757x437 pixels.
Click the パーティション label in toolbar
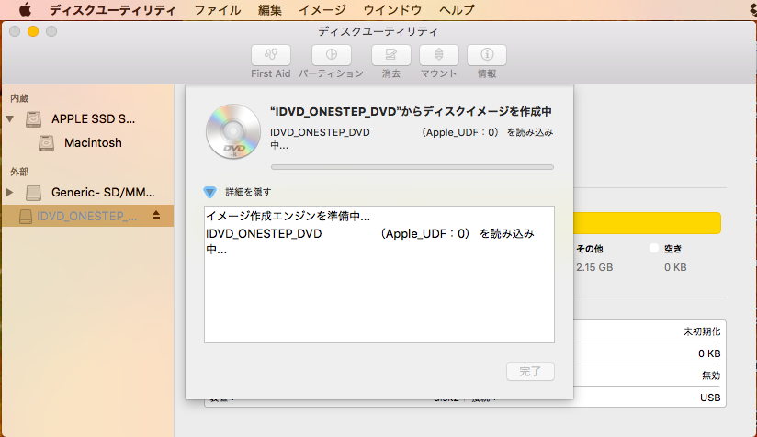331,73
